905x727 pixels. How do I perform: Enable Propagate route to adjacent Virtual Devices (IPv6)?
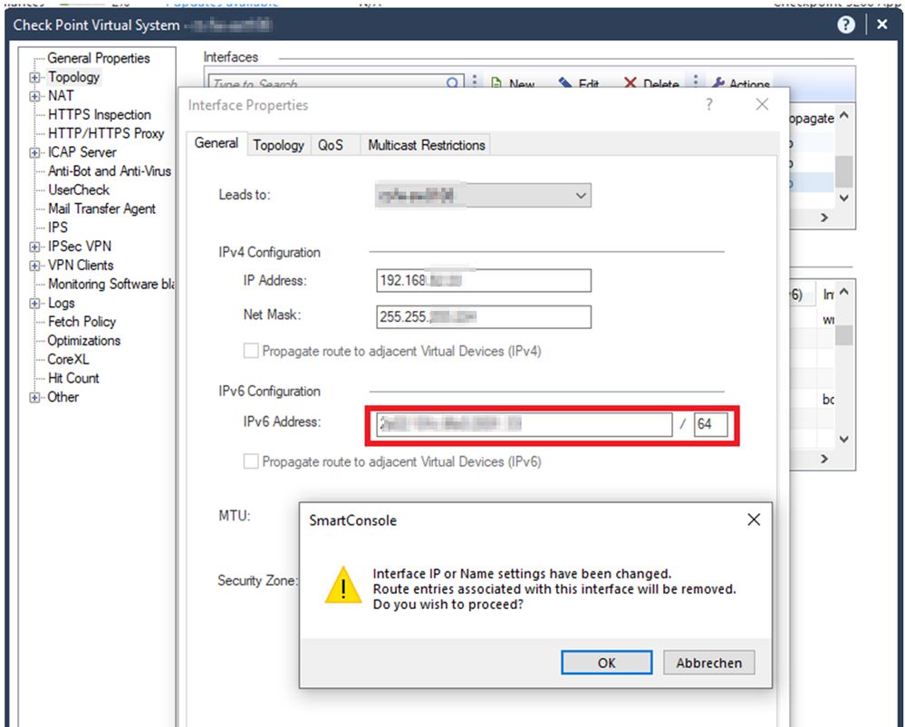click(251, 461)
